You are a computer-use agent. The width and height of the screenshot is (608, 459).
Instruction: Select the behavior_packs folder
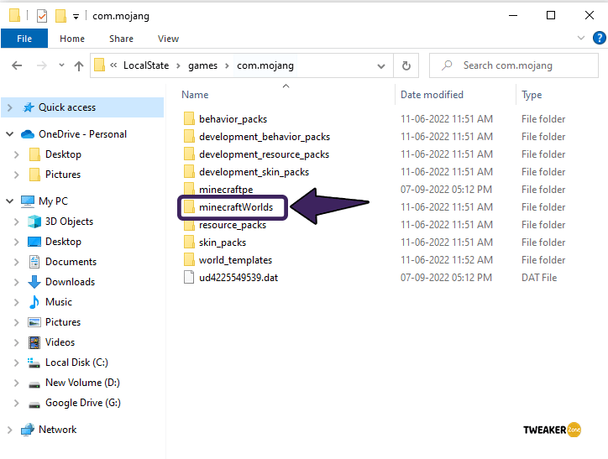(233, 119)
